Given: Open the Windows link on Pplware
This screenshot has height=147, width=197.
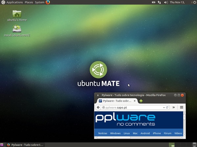Looking at the screenshot, I should (x=115, y=133).
